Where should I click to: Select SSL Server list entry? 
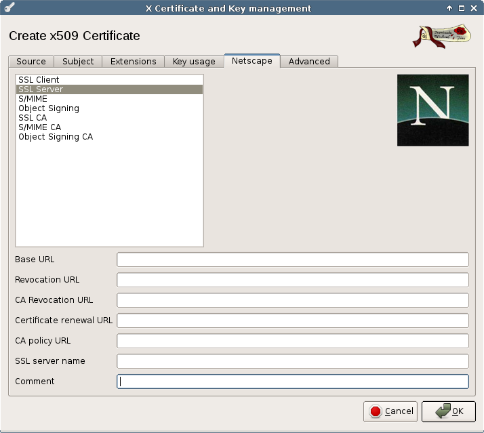pos(109,89)
